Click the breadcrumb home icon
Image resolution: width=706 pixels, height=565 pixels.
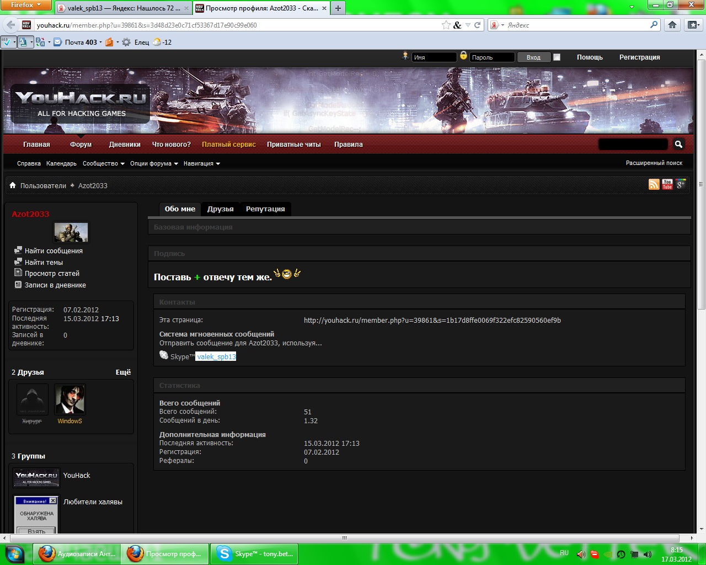[x=13, y=185]
